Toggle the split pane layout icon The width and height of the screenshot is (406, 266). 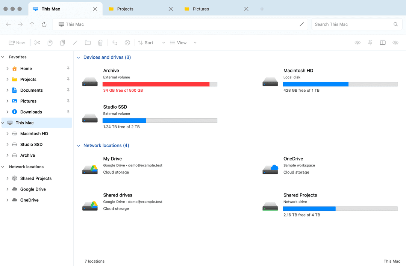(383, 43)
